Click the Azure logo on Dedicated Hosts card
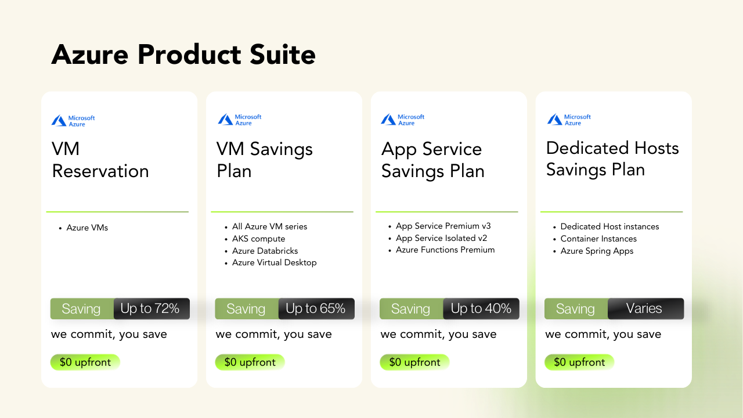Image resolution: width=743 pixels, height=418 pixels. pyautogui.click(x=569, y=120)
